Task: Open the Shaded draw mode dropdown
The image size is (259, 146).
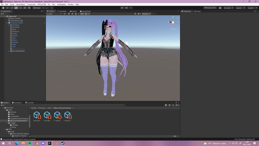Action: click(54, 14)
